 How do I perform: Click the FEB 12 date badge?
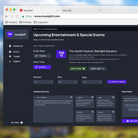61,54
